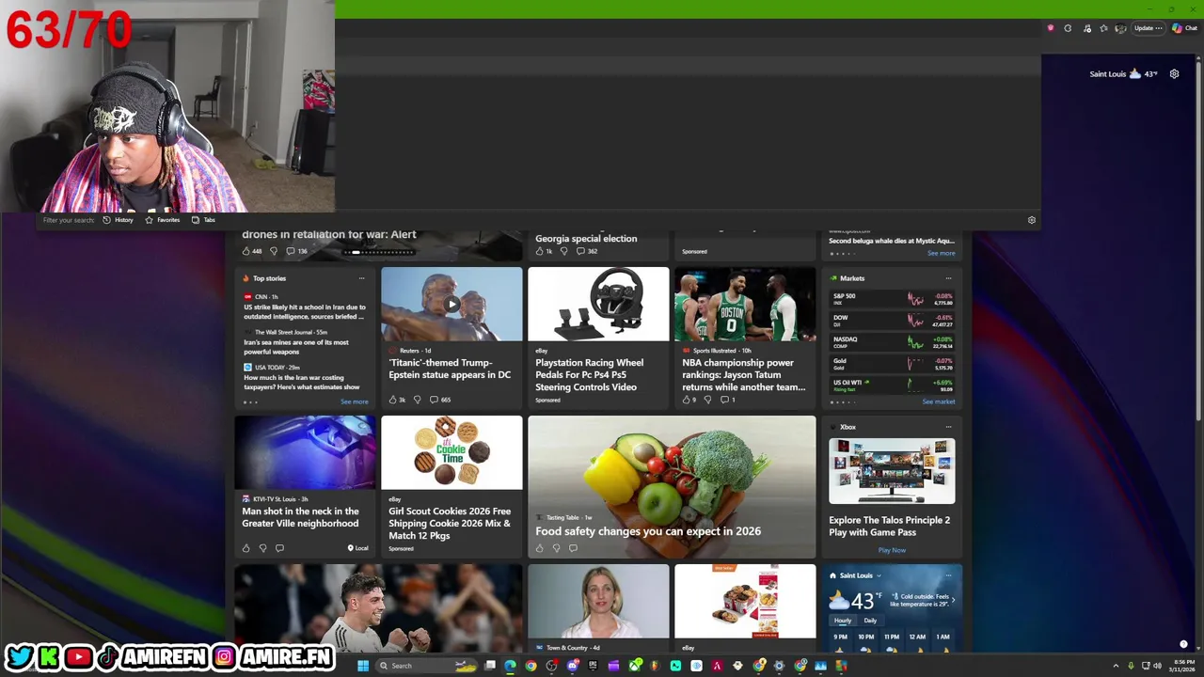1204x677 pixels.
Task: Open Google Chrome from the taskbar
Action: pyautogui.click(x=531, y=666)
